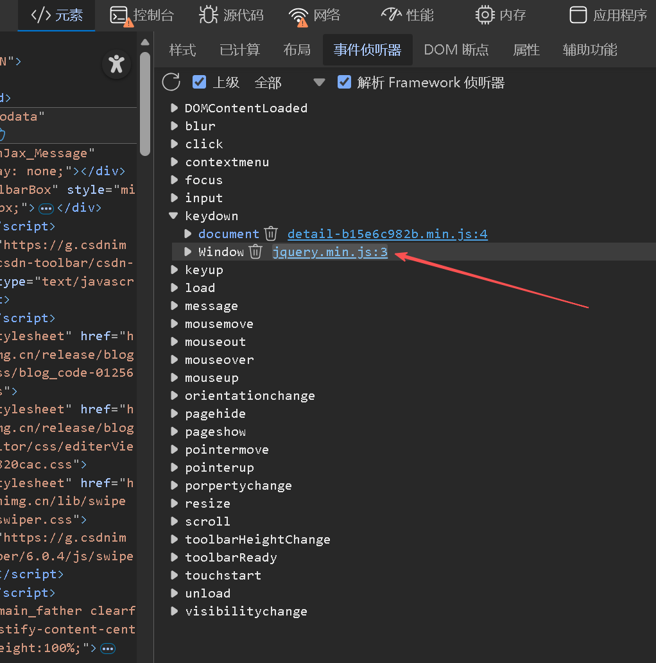
Task: Expand the pageshow event group
Action: pos(174,431)
